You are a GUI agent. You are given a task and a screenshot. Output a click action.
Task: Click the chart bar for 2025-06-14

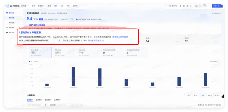tap(73, 77)
